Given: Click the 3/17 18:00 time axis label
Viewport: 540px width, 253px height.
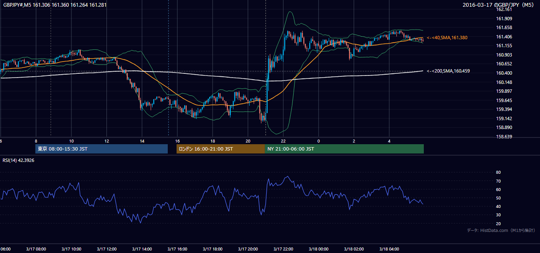Looking at the screenshot, I should coord(213,249).
